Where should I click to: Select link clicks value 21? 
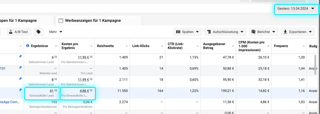161,57
